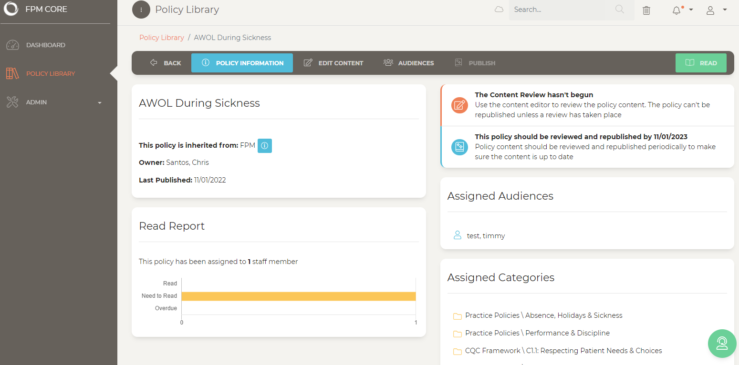Expand the user account dropdown arrow
The width and height of the screenshot is (739, 365).
(x=725, y=10)
